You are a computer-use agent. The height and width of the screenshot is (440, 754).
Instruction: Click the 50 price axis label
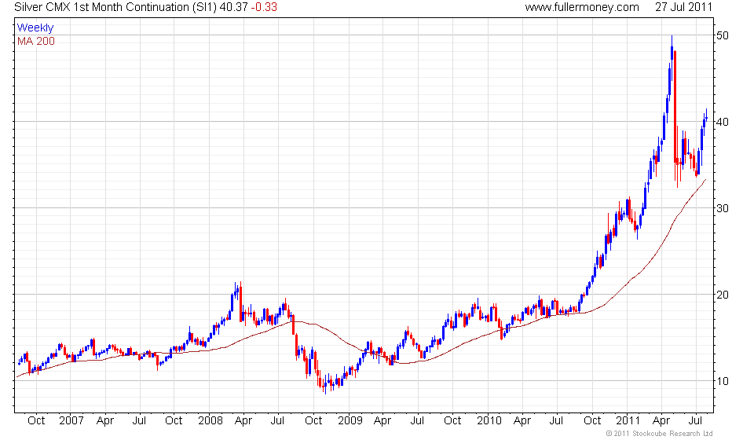tap(723, 35)
